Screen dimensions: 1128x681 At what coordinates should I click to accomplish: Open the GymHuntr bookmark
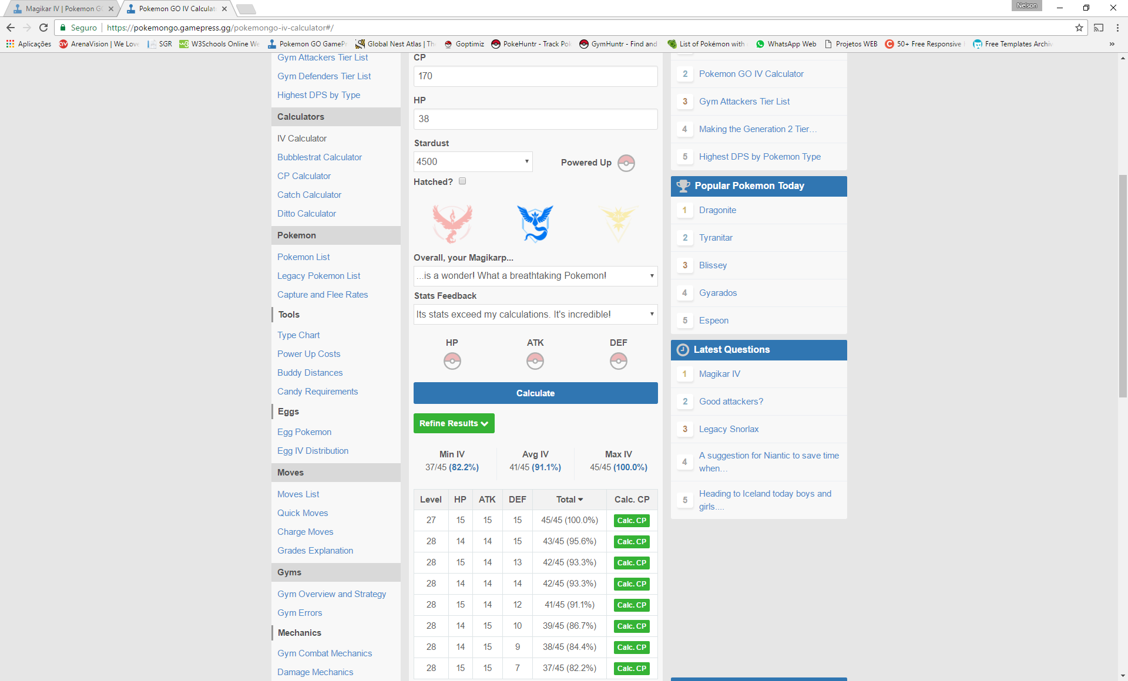click(x=619, y=44)
